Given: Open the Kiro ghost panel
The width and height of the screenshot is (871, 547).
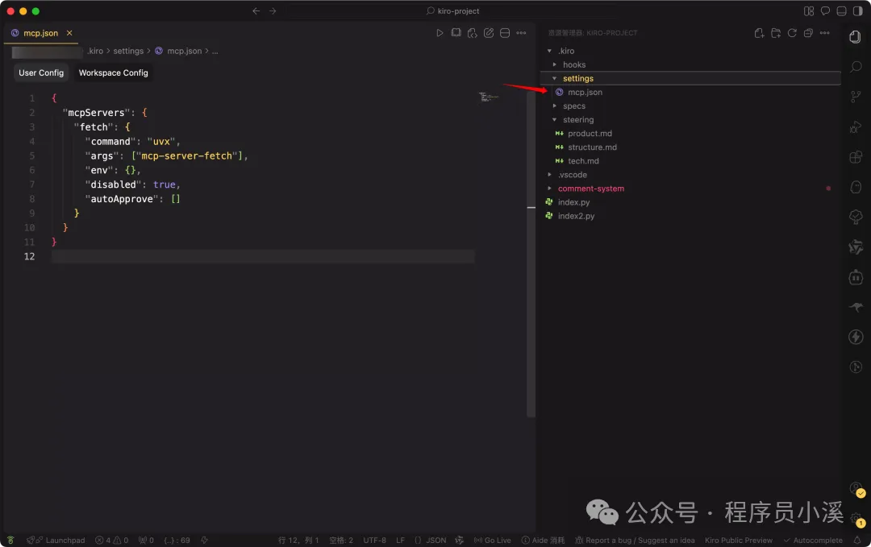Looking at the screenshot, I should pyautogui.click(x=856, y=187).
